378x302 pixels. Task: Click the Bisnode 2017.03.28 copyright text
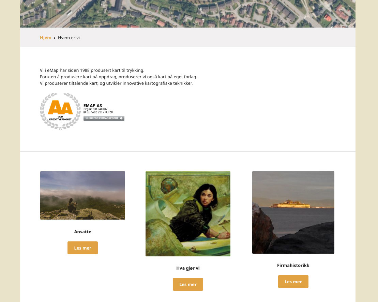point(98,112)
